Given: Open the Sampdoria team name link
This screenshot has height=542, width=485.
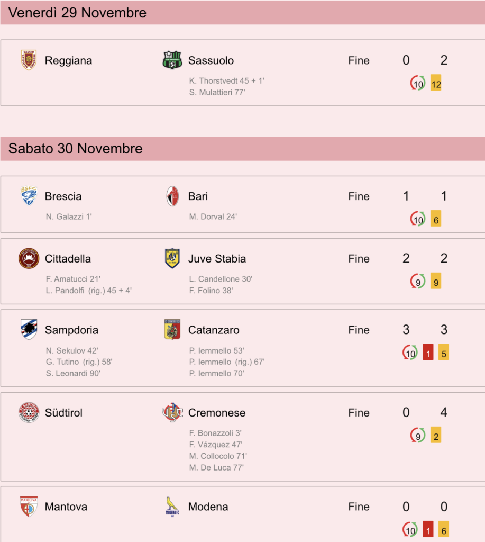Looking at the screenshot, I should (71, 330).
